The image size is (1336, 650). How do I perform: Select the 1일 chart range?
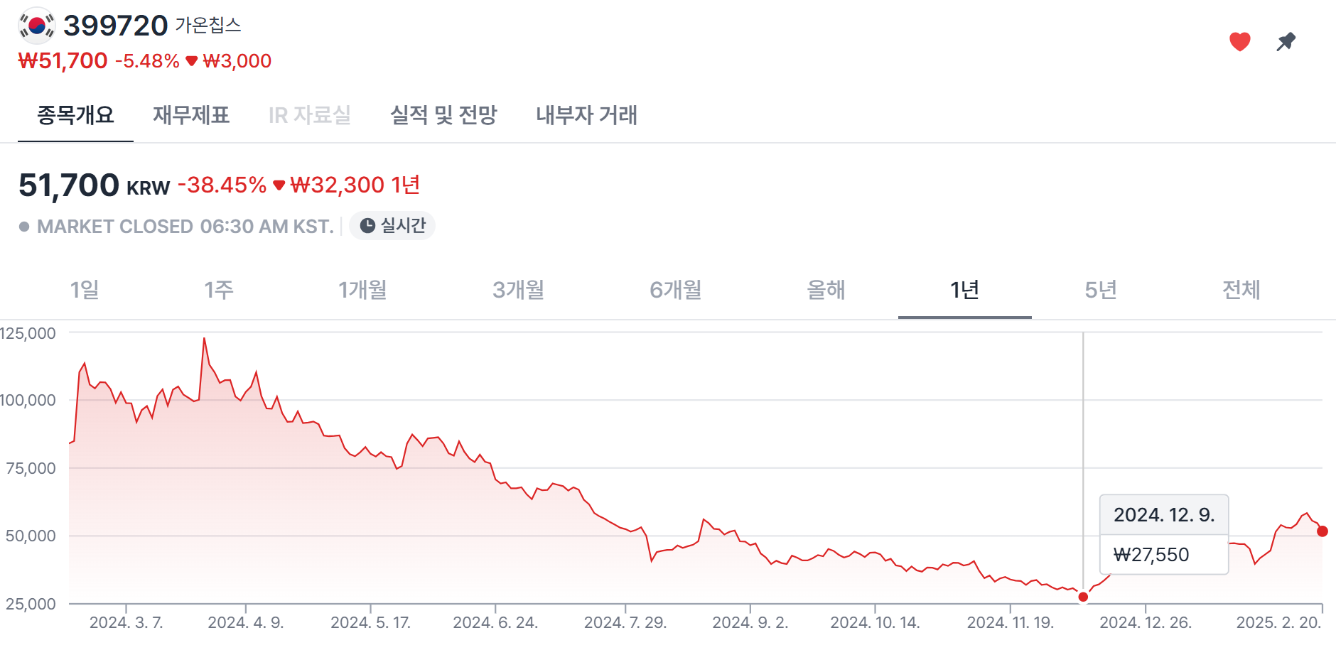coord(85,290)
